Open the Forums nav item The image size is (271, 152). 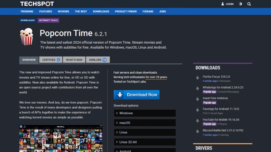[148, 11]
